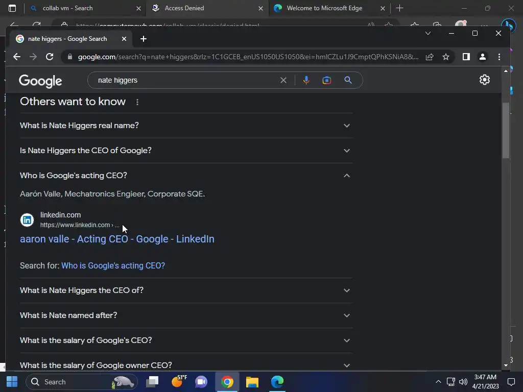
Task: Open Microsoft Edge from taskbar
Action: click(277, 382)
